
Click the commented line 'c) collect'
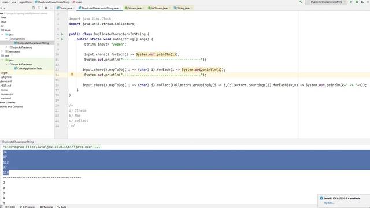pyautogui.click(x=79, y=121)
